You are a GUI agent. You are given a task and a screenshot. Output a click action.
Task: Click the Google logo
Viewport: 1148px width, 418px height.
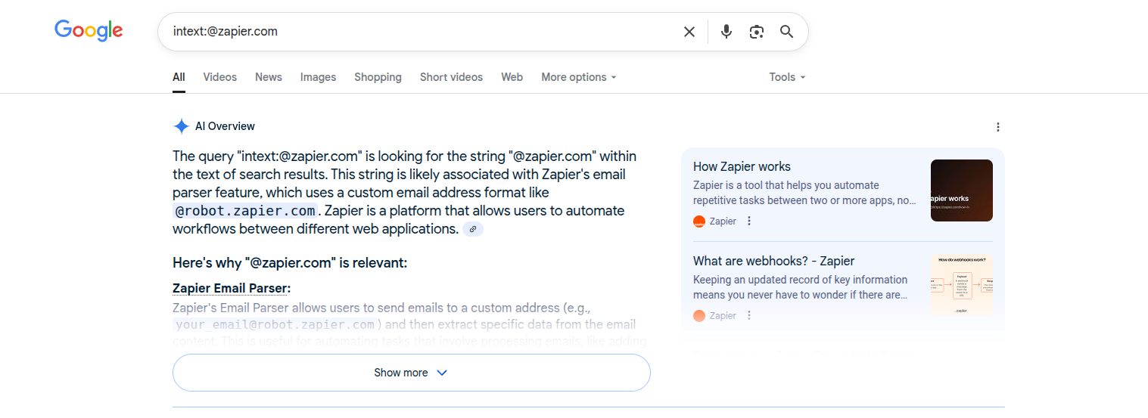pyautogui.click(x=89, y=31)
